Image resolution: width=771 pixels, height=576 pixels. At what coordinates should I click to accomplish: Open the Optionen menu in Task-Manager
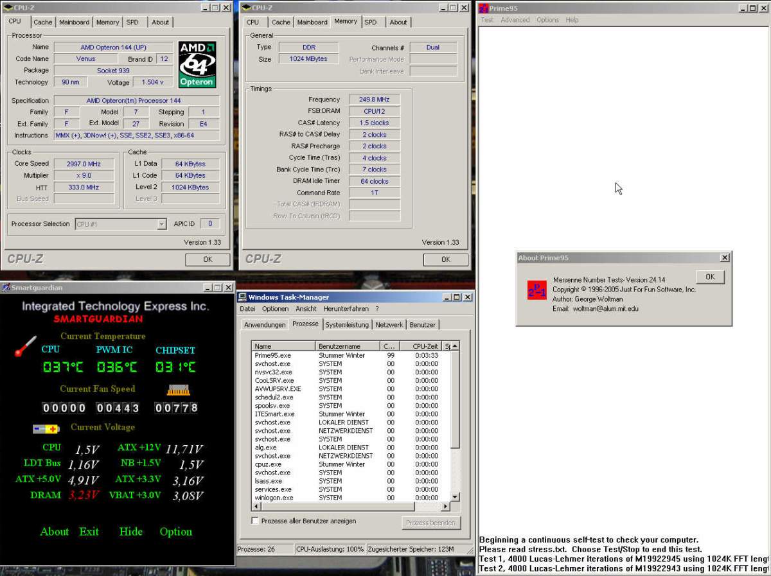tap(275, 309)
